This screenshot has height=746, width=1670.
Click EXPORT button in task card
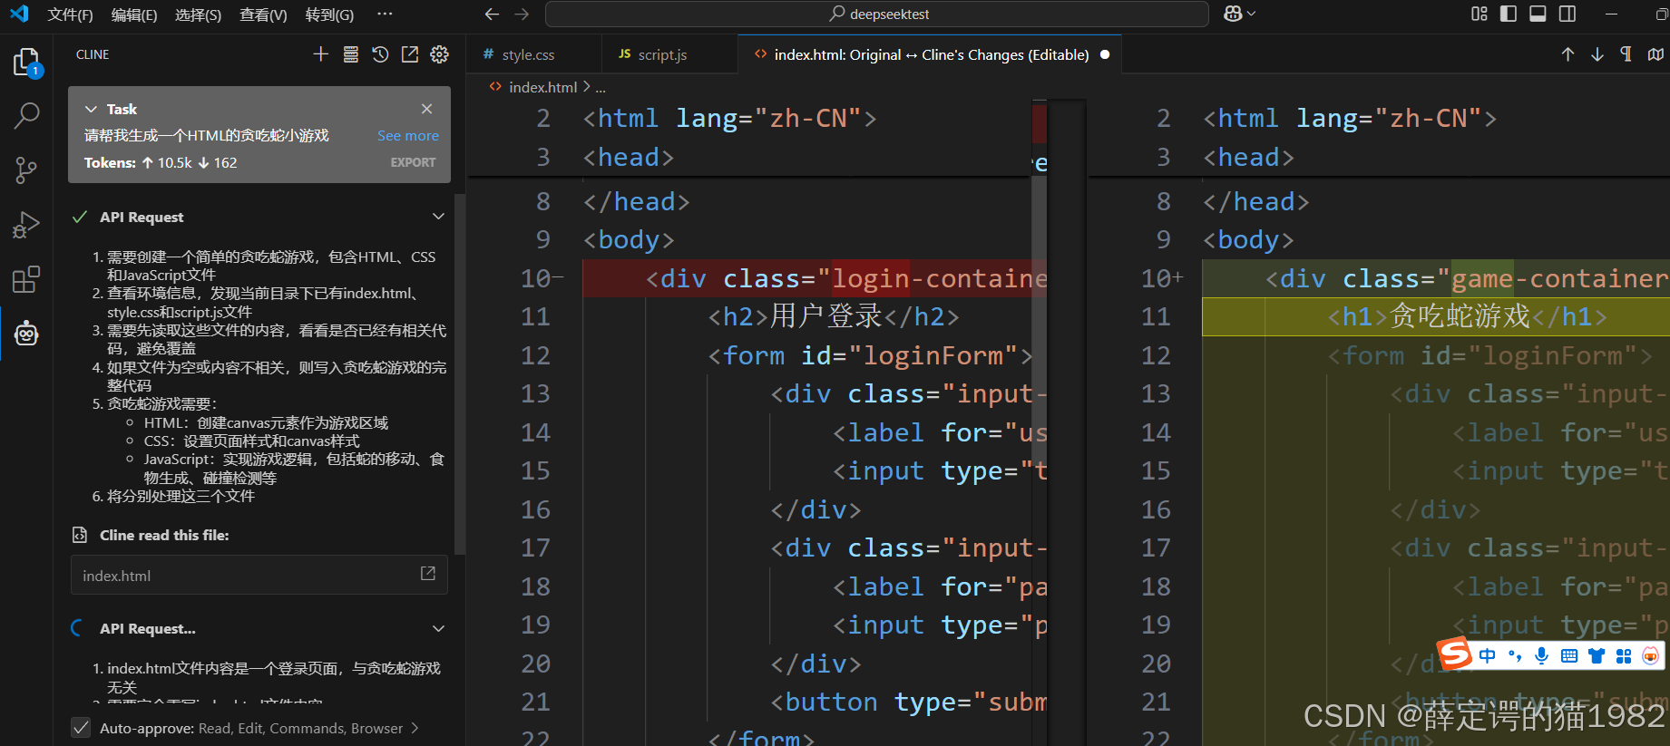tap(413, 162)
